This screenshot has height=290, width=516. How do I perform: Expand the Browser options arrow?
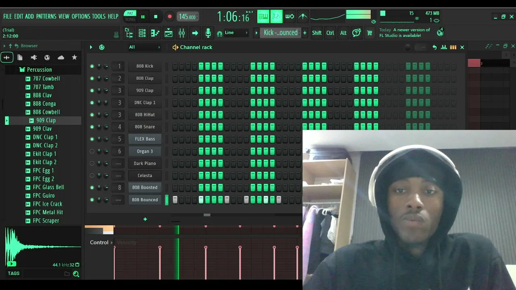4,46
